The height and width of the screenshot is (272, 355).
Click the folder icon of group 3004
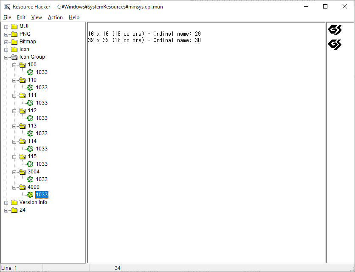(23, 172)
